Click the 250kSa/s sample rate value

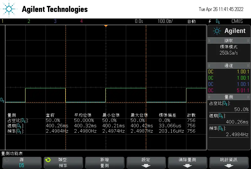[x=229, y=53]
